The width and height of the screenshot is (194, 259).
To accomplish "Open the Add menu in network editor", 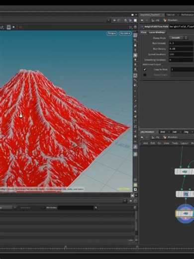I will 145,143.
